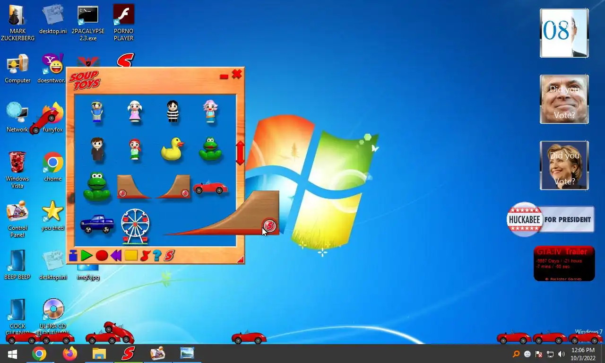Pick the striped-shirt black-haired doll

173,112
